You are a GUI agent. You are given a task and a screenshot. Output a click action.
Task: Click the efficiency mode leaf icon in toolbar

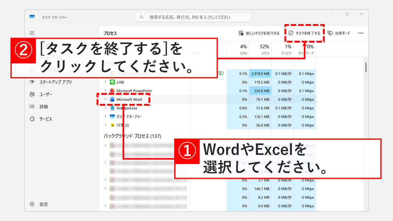pos(330,33)
